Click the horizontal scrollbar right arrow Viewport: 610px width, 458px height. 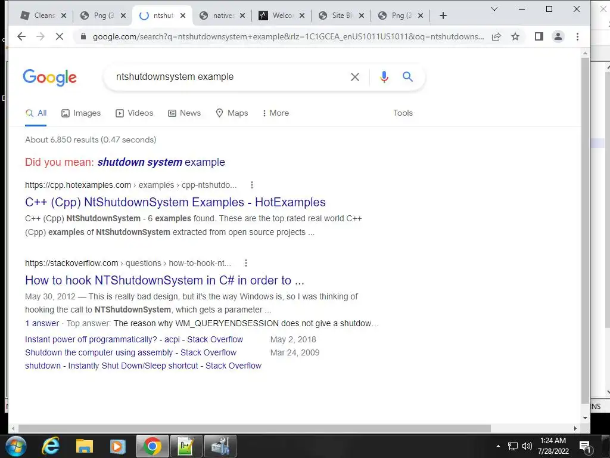pyautogui.click(x=575, y=428)
